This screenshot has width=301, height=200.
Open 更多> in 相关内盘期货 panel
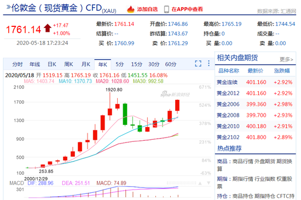286,59
